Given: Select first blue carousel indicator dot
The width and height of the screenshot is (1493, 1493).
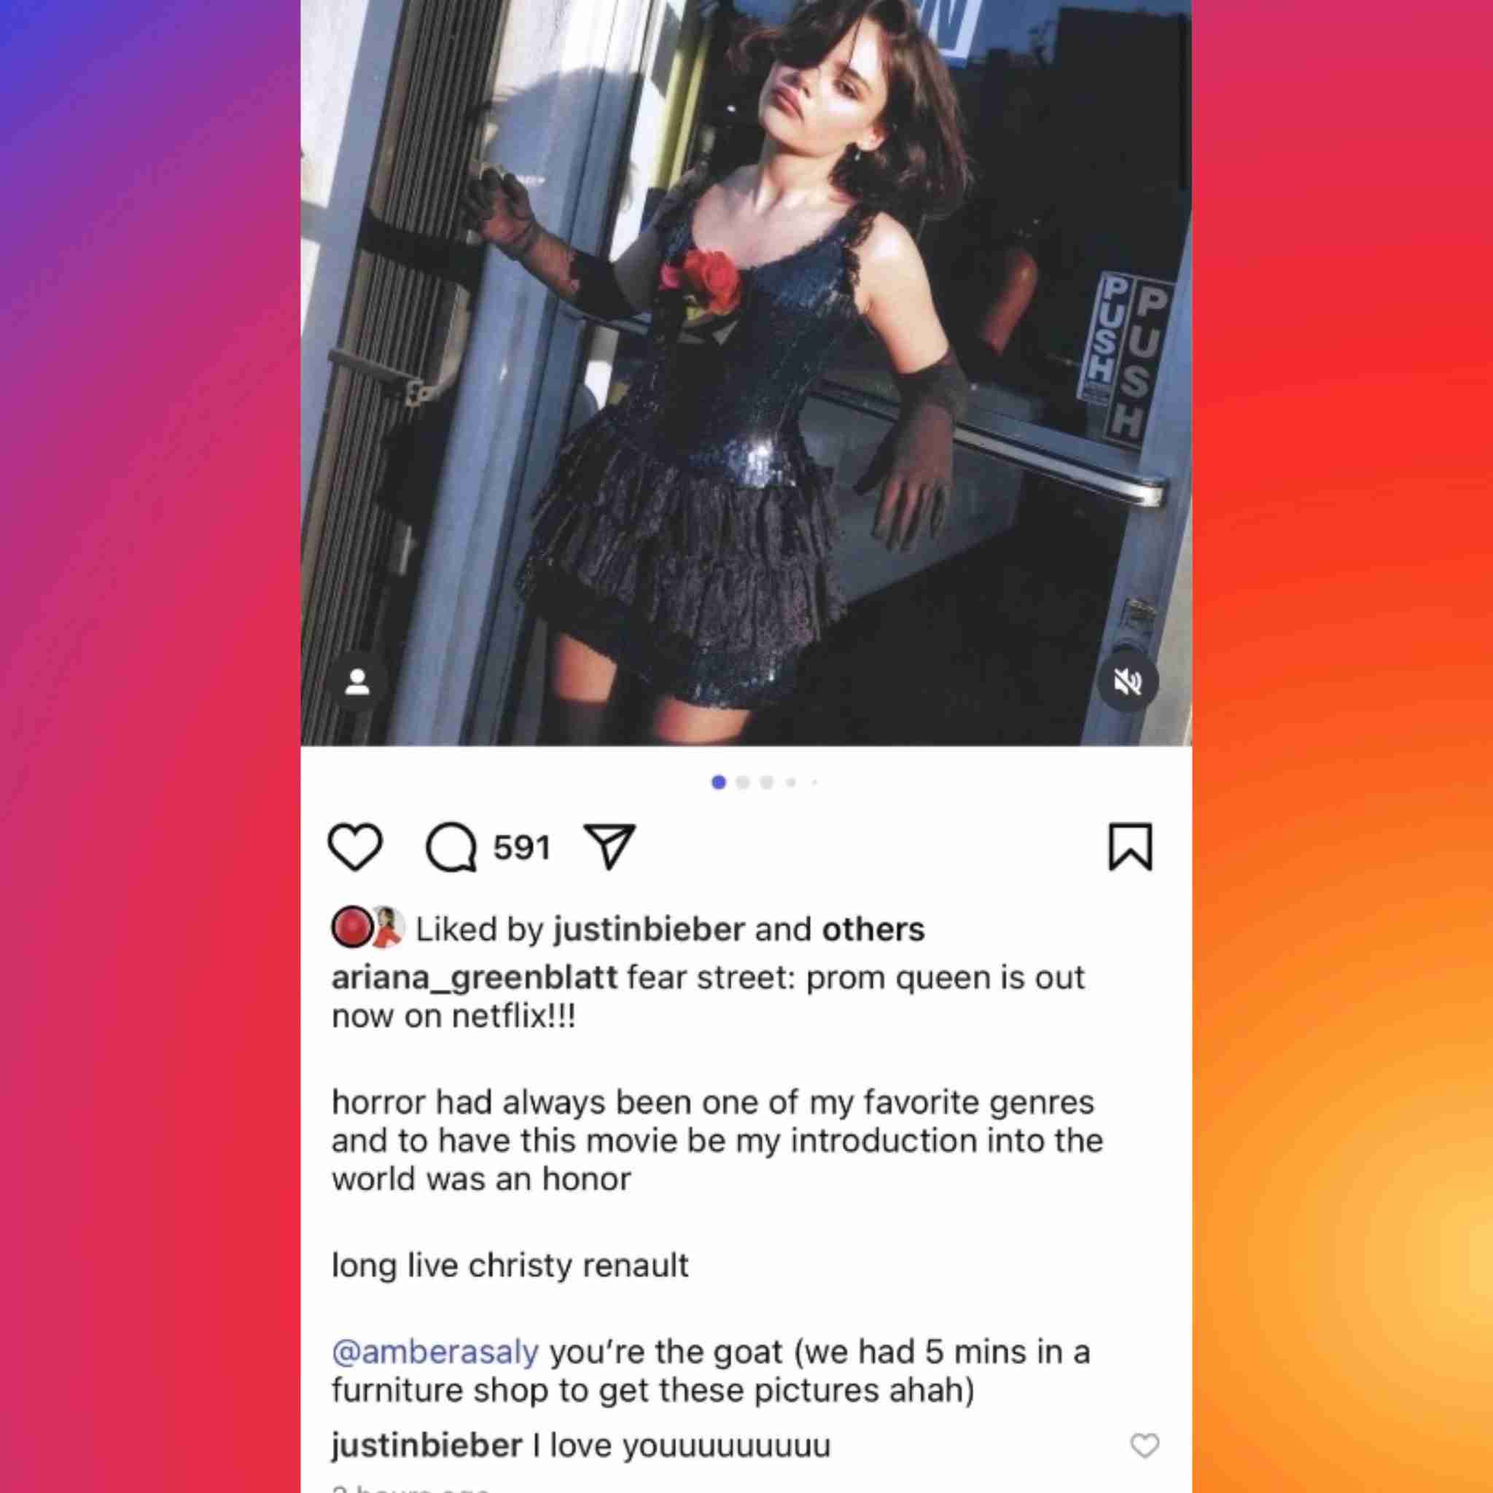Looking at the screenshot, I should pyautogui.click(x=719, y=782).
